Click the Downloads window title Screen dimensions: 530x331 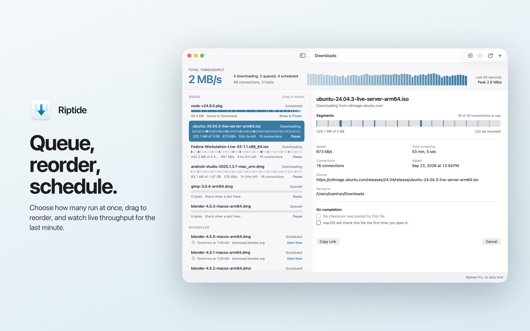(x=325, y=56)
